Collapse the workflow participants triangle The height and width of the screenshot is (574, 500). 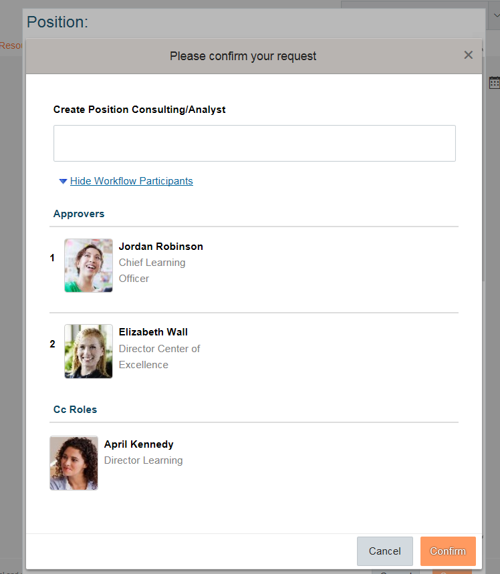(63, 181)
